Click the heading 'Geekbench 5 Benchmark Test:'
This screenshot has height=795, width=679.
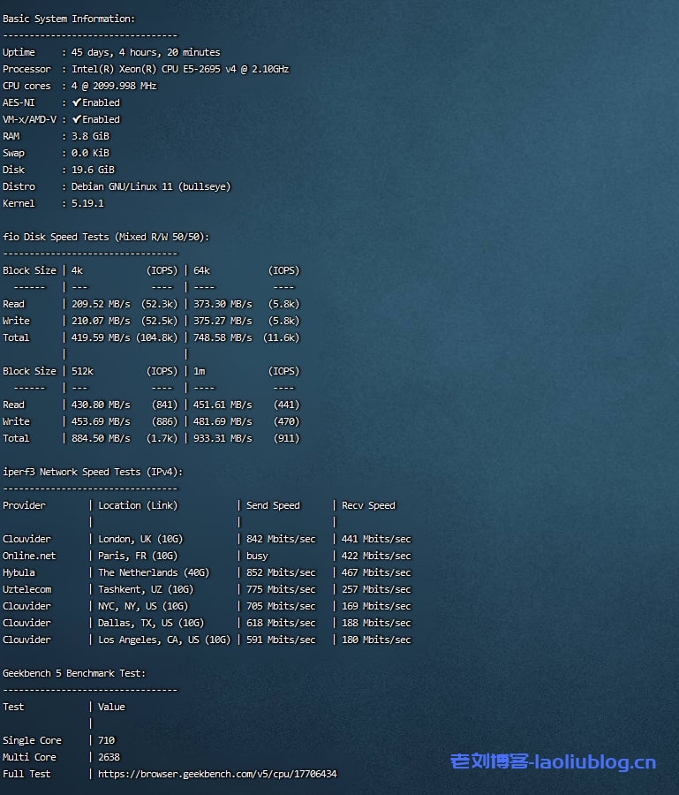click(x=74, y=673)
